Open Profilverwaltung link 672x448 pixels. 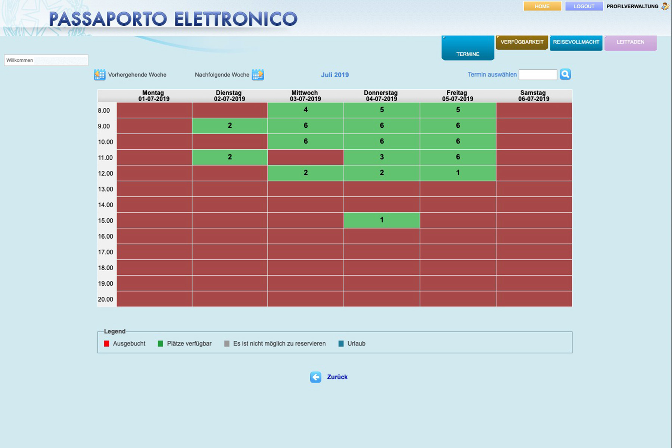click(x=632, y=6)
